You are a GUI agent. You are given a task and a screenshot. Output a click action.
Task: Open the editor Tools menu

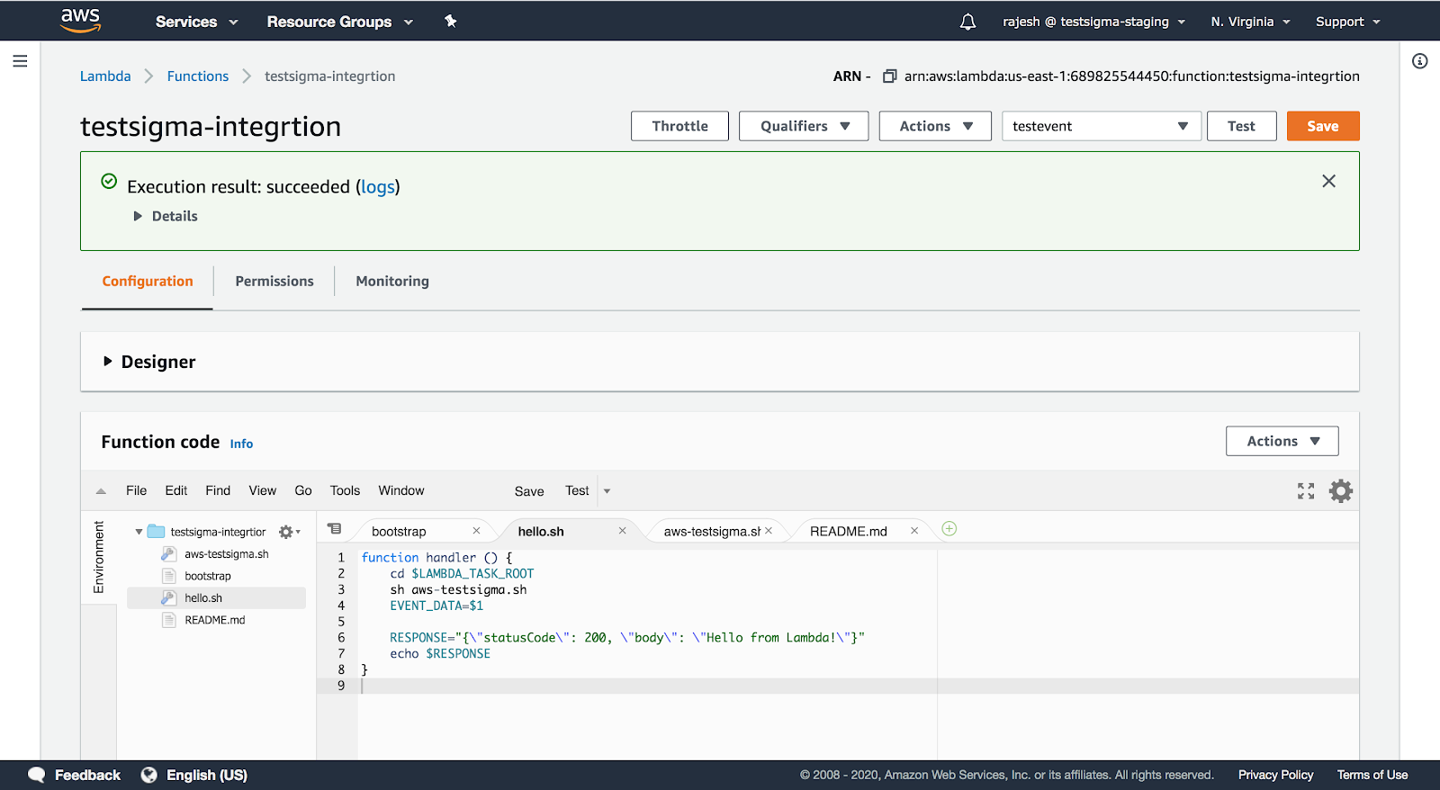(345, 490)
